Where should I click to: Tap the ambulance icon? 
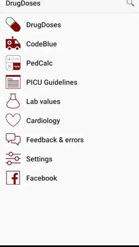13,43
